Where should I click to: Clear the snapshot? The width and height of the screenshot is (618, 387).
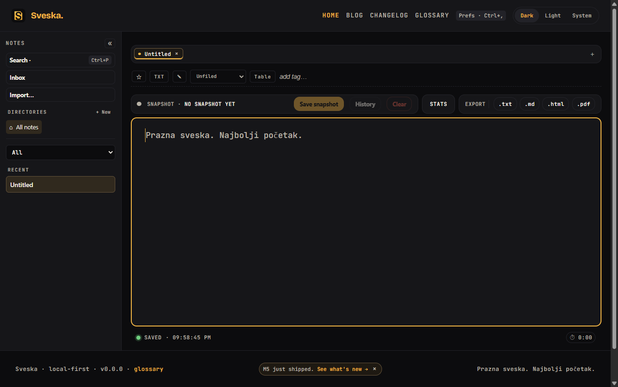coord(399,104)
